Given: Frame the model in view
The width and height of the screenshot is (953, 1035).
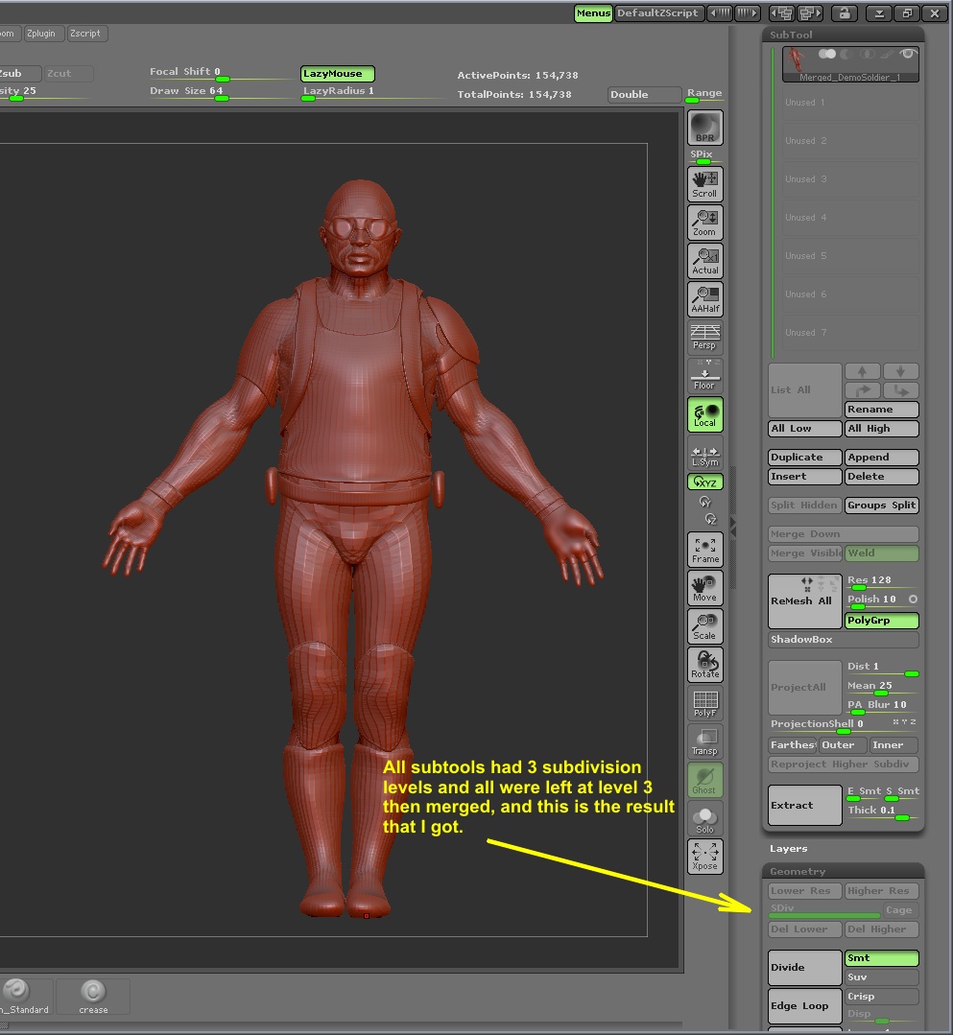Looking at the screenshot, I should coord(705,549).
